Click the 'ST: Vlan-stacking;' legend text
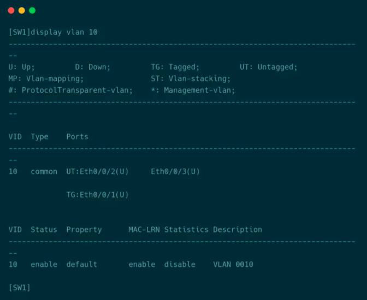Viewport: 367px width, 300px height. click(191, 79)
